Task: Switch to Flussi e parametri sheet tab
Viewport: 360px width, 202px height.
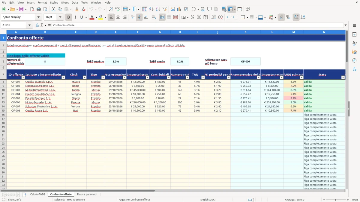Action: pyautogui.click(x=87, y=194)
